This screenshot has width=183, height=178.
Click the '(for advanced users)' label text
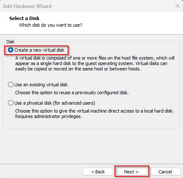74,103
